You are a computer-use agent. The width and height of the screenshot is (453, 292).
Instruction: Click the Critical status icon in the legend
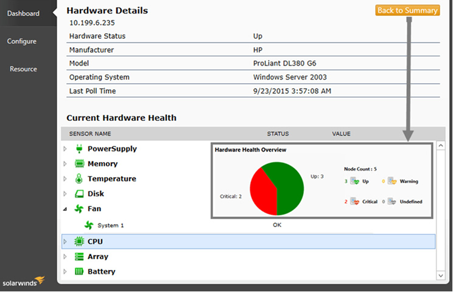354,202
